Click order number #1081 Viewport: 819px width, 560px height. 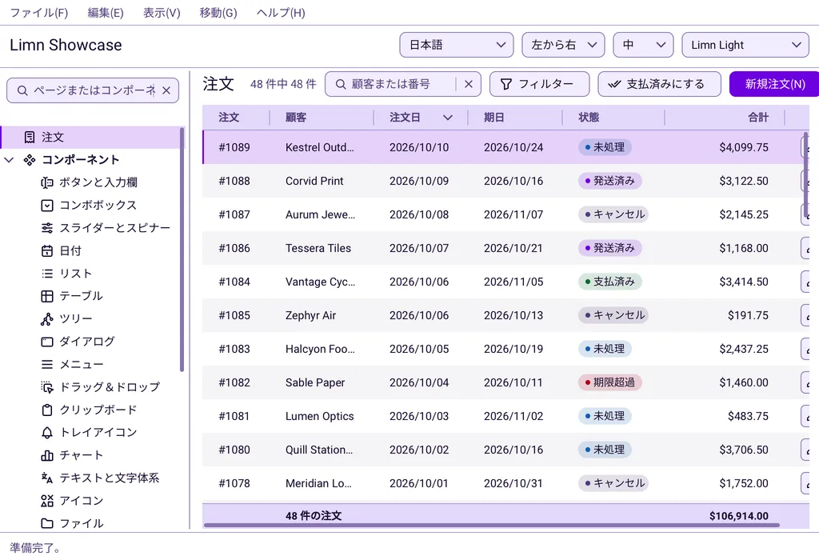234,416
